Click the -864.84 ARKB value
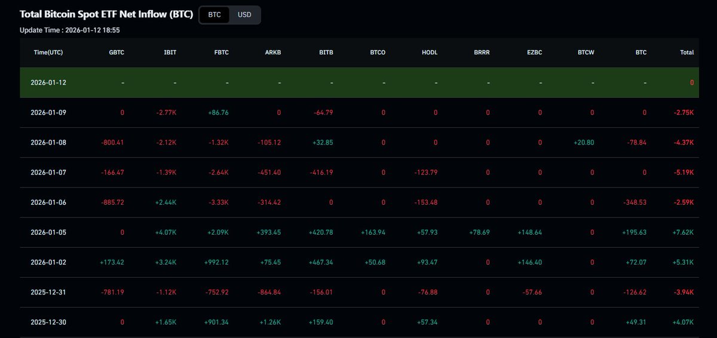This screenshot has width=717, height=338. tap(269, 293)
